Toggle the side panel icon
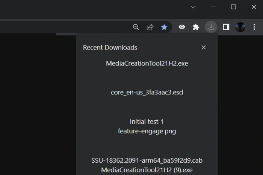The height and width of the screenshot is (175, 263). pos(226,27)
